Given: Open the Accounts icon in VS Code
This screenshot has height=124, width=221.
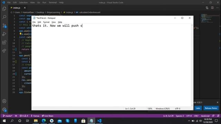Looking at the screenshot, I should [x=4, y=101].
